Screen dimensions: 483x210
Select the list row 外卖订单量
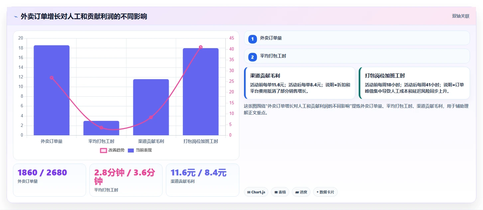point(357,38)
